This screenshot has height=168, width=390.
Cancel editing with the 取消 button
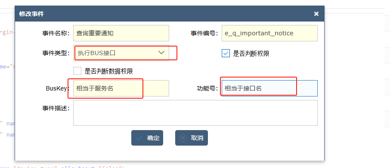pyautogui.click(x=192, y=138)
